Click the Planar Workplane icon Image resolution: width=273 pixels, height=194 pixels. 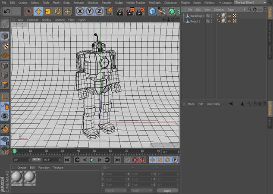pyautogui.click(x=5, y=150)
